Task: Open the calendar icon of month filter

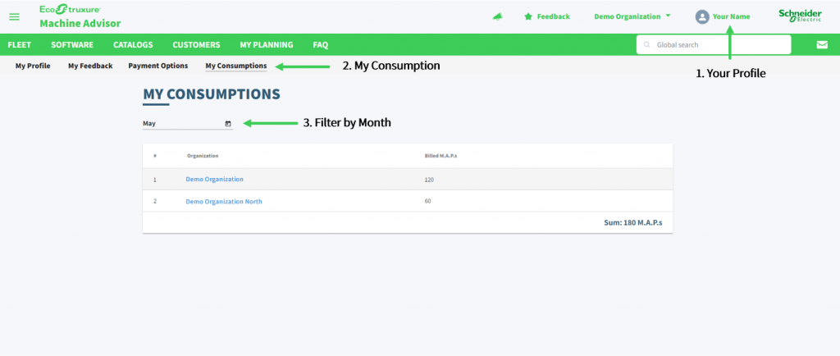Action: (x=228, y=124)
